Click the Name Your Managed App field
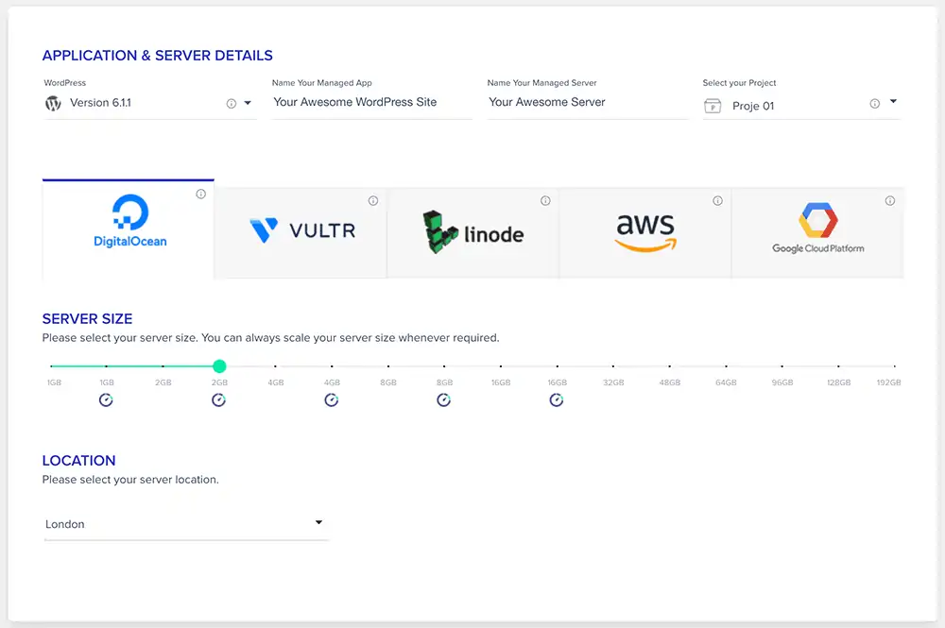This screenshot has height=628, width=945. click(371, 103)
